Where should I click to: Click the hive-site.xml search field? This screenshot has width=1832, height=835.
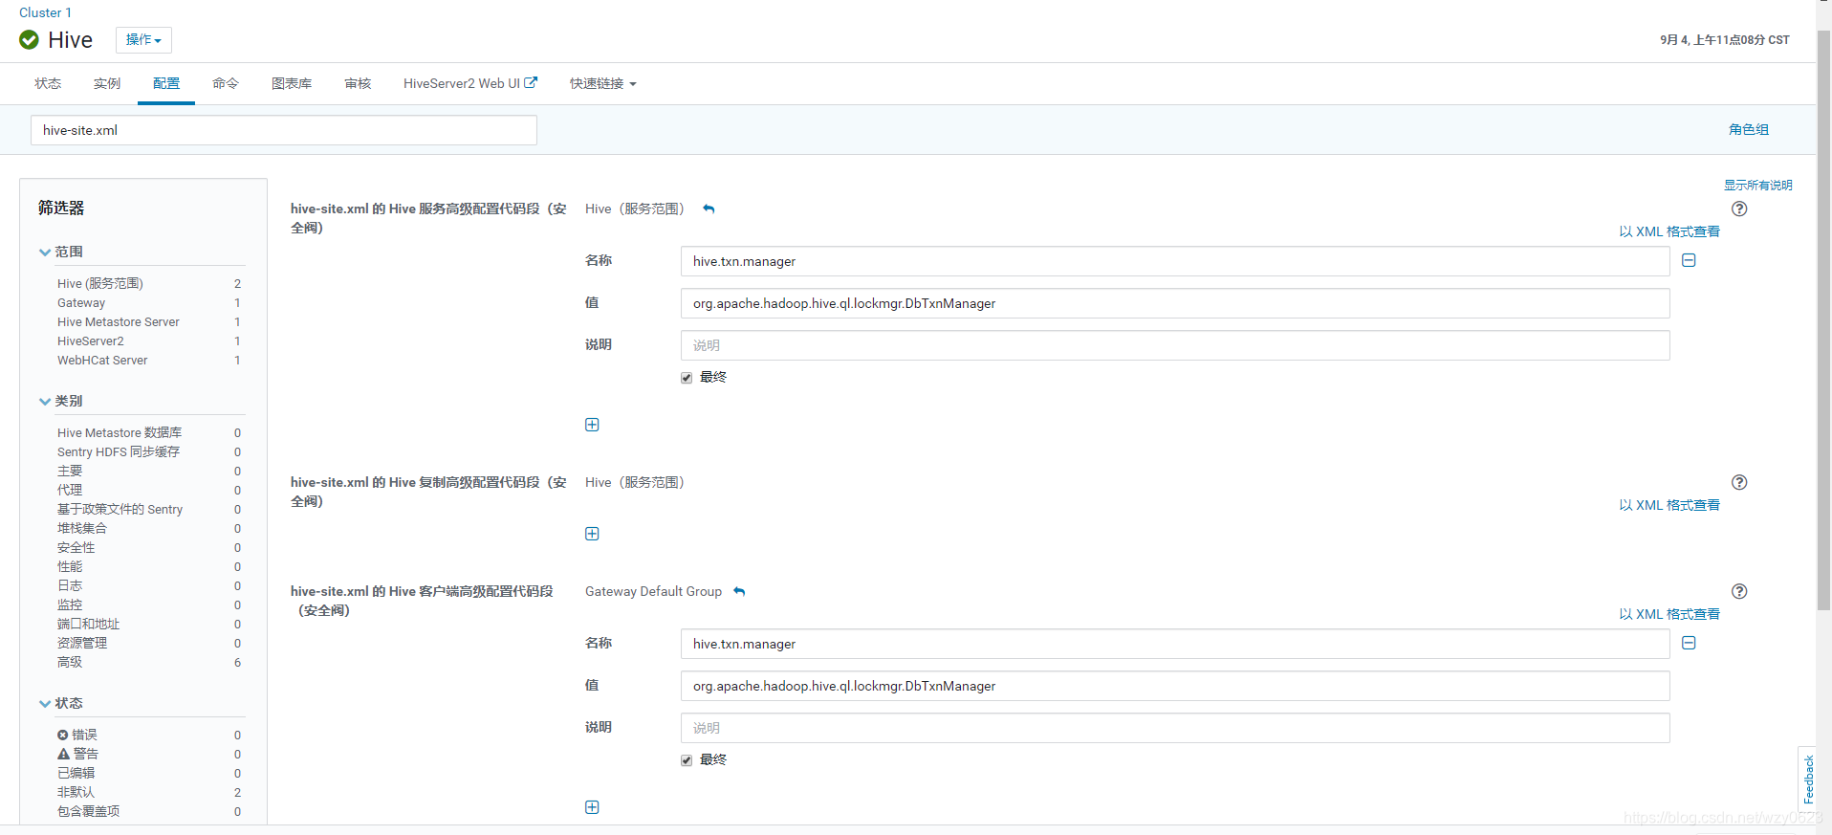tap(284, 130)
